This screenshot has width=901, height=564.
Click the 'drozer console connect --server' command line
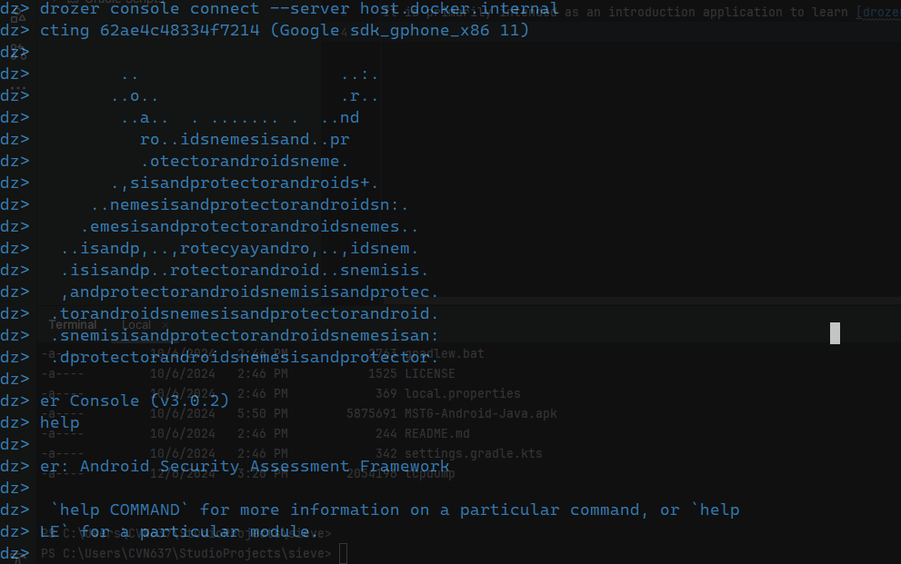[299, 8]
